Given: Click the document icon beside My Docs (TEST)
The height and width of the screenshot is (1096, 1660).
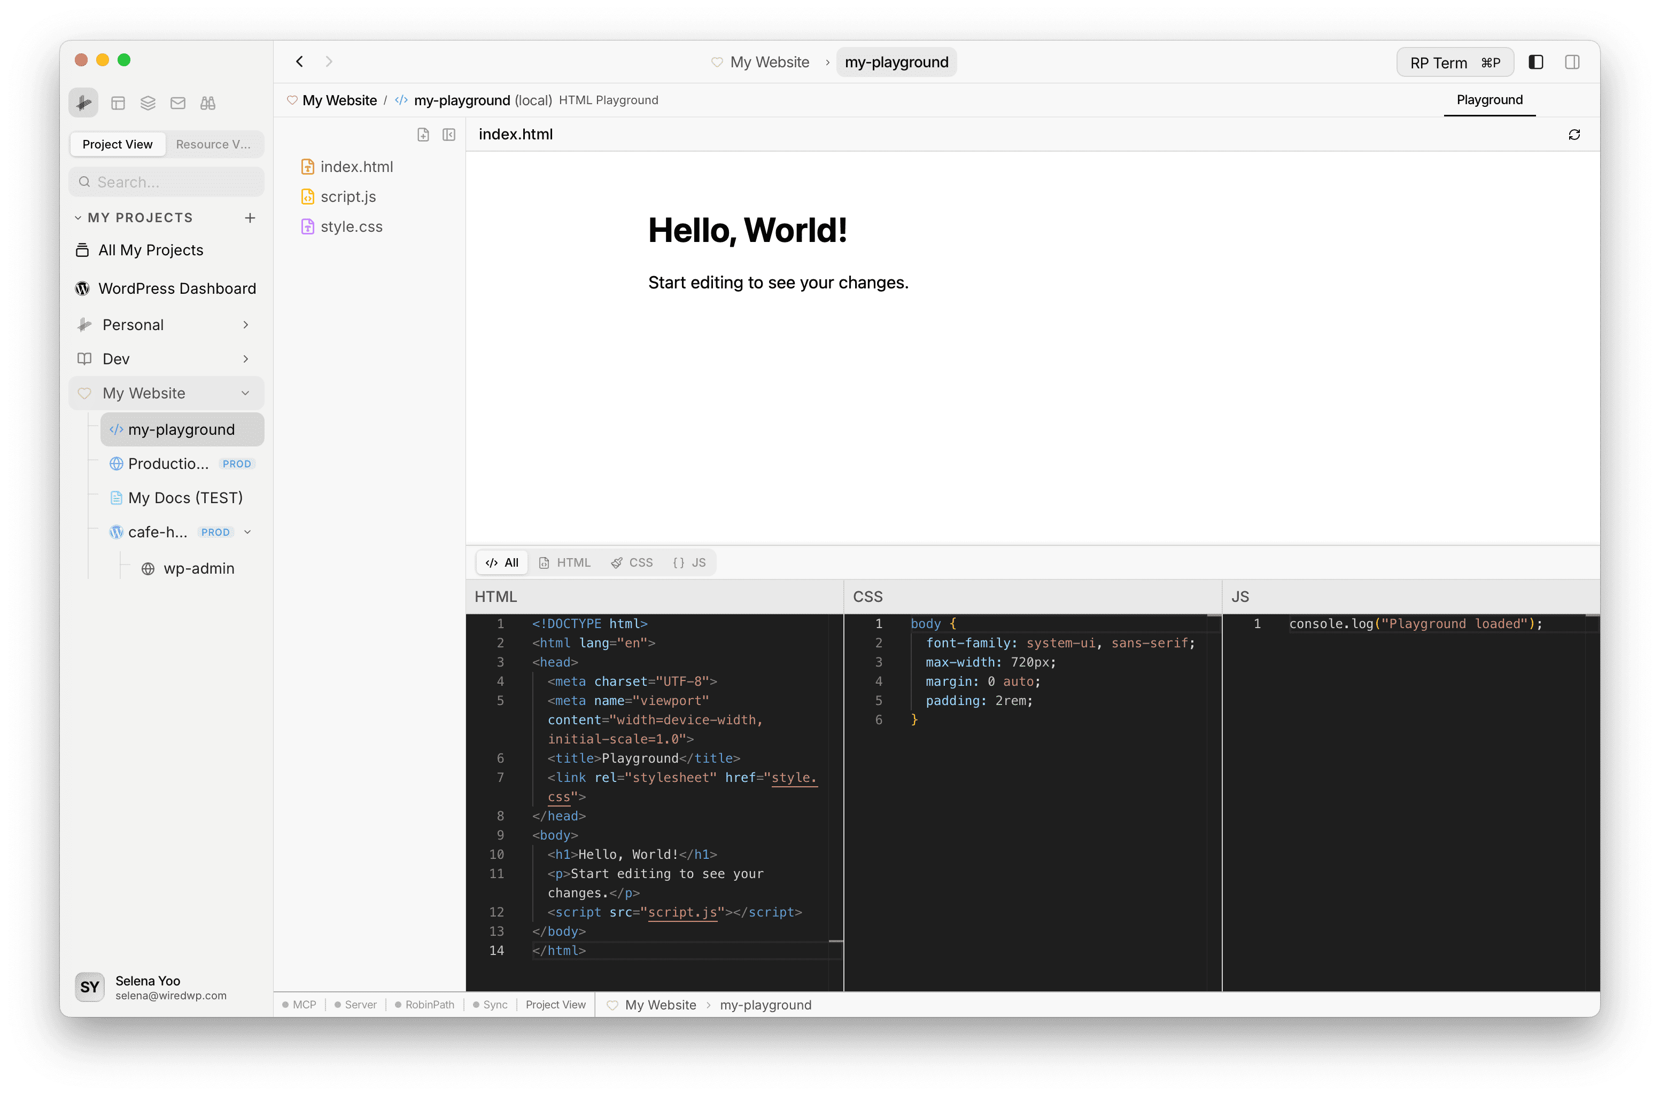Looking at the screenshot, I should pyautogui.click(x=117, y=498).
